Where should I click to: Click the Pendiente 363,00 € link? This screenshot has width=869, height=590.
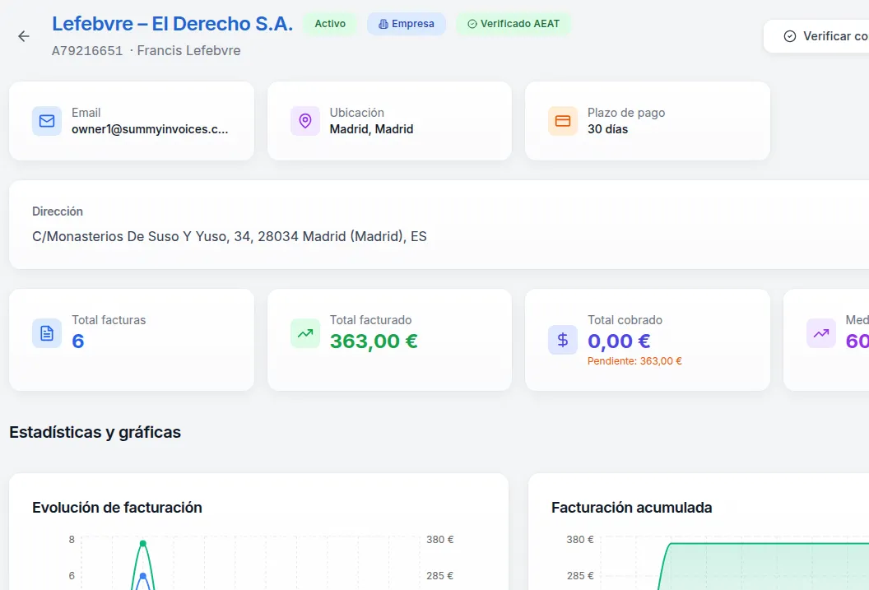pos(634,360)
